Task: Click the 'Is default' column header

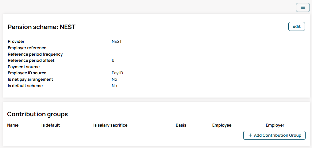Action: click(x=51, y=125)
